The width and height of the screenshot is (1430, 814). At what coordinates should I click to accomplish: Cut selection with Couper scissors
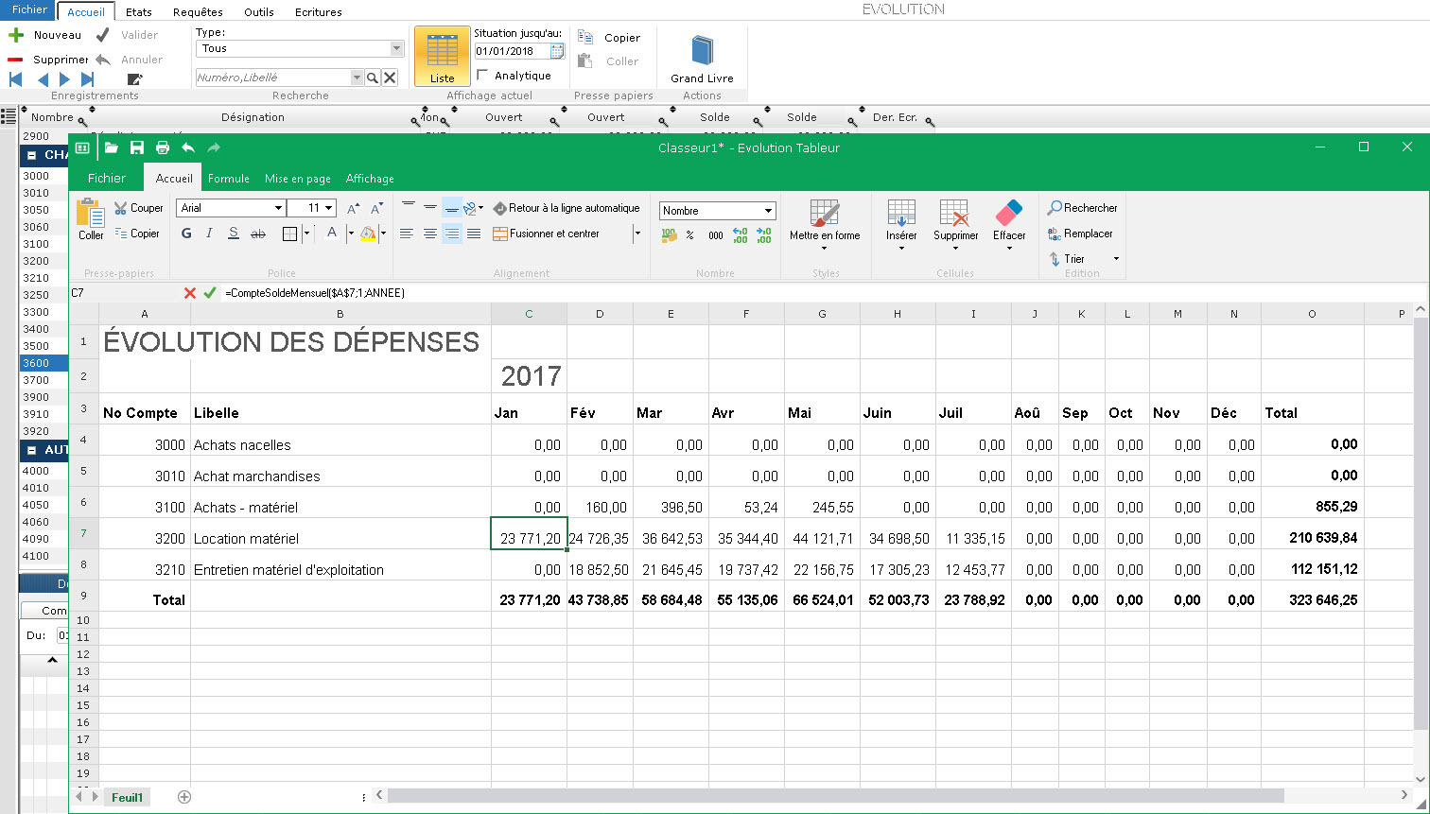[x=139, y=208]
